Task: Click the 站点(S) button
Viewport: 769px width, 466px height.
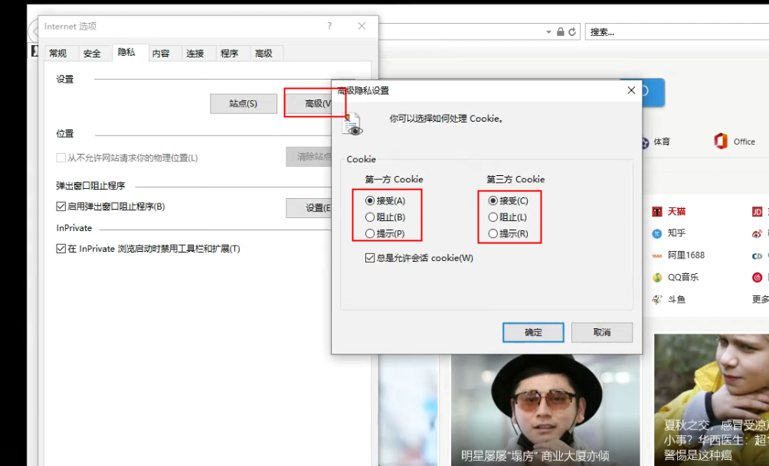Action: (x=243, y=103)
